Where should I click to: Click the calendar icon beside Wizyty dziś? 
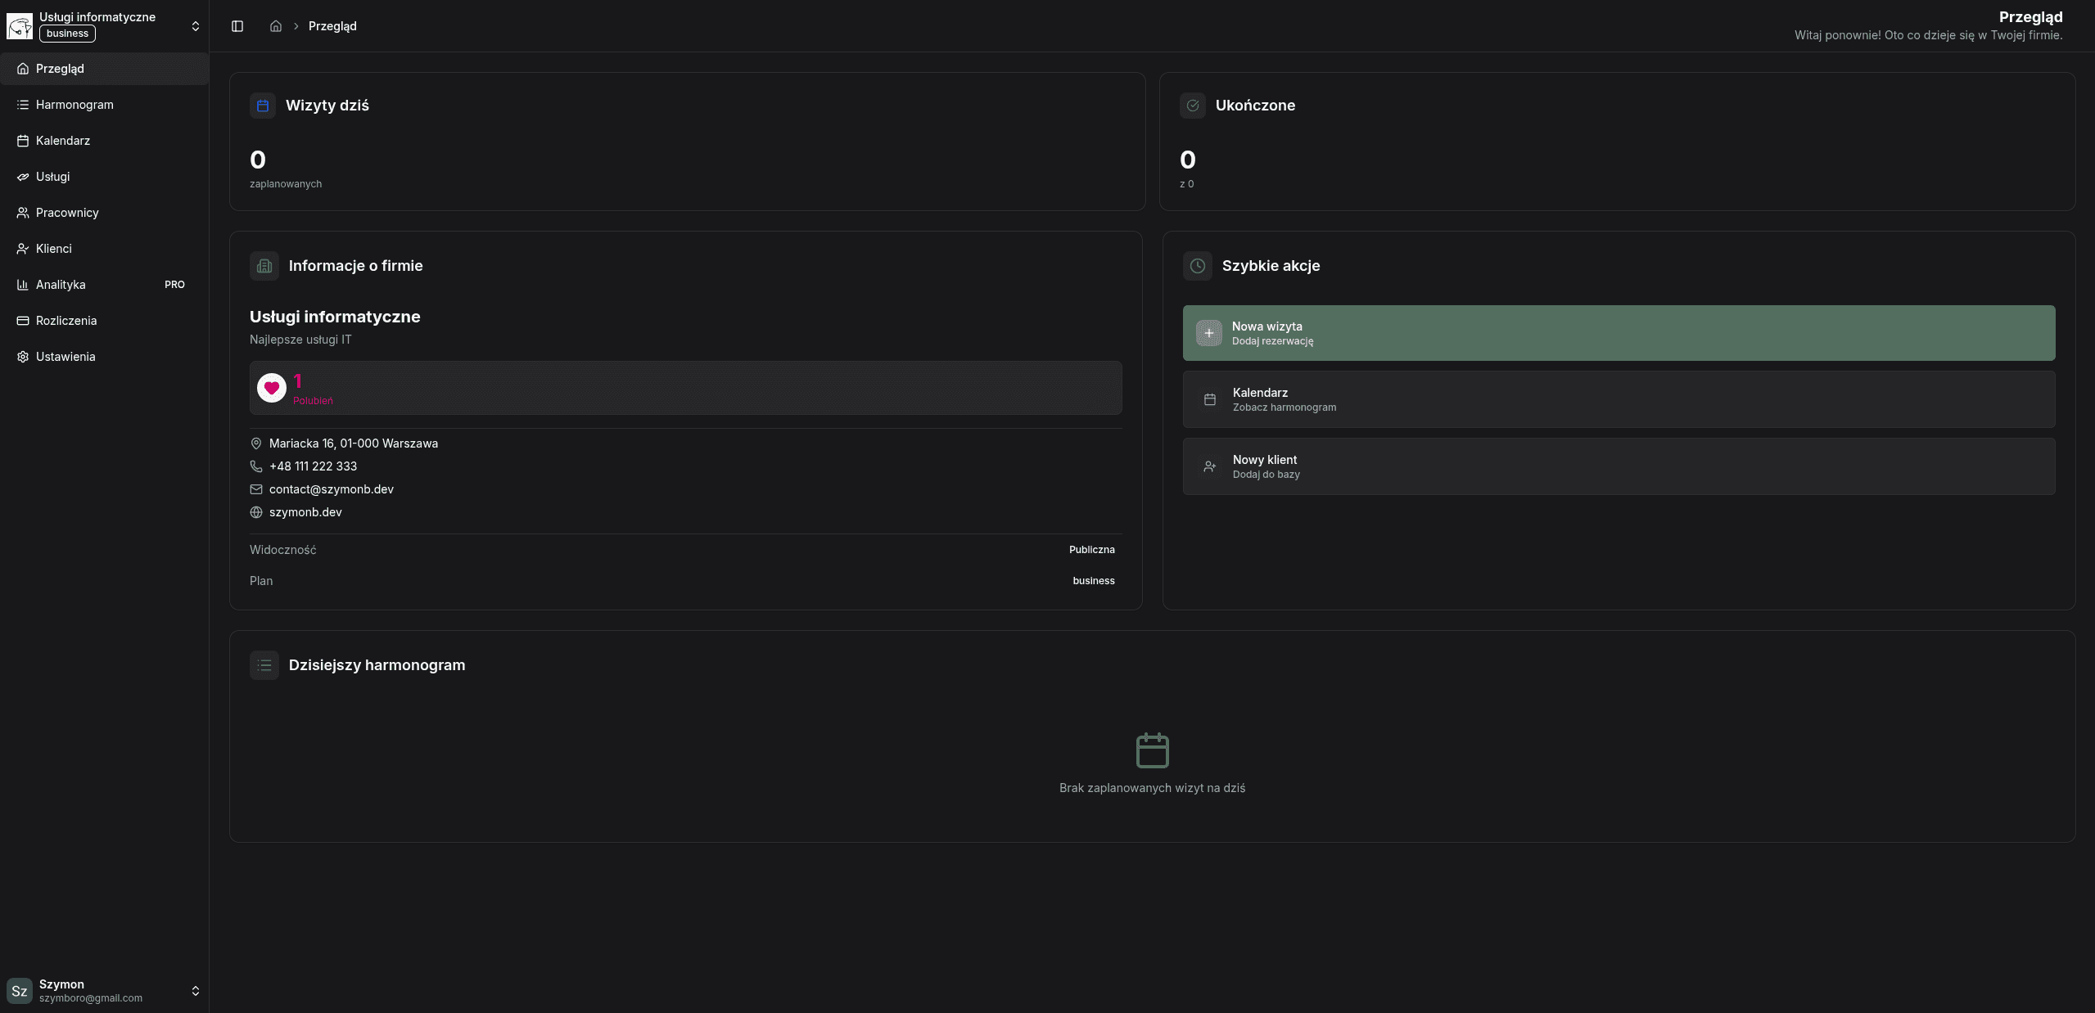(263, 106)
